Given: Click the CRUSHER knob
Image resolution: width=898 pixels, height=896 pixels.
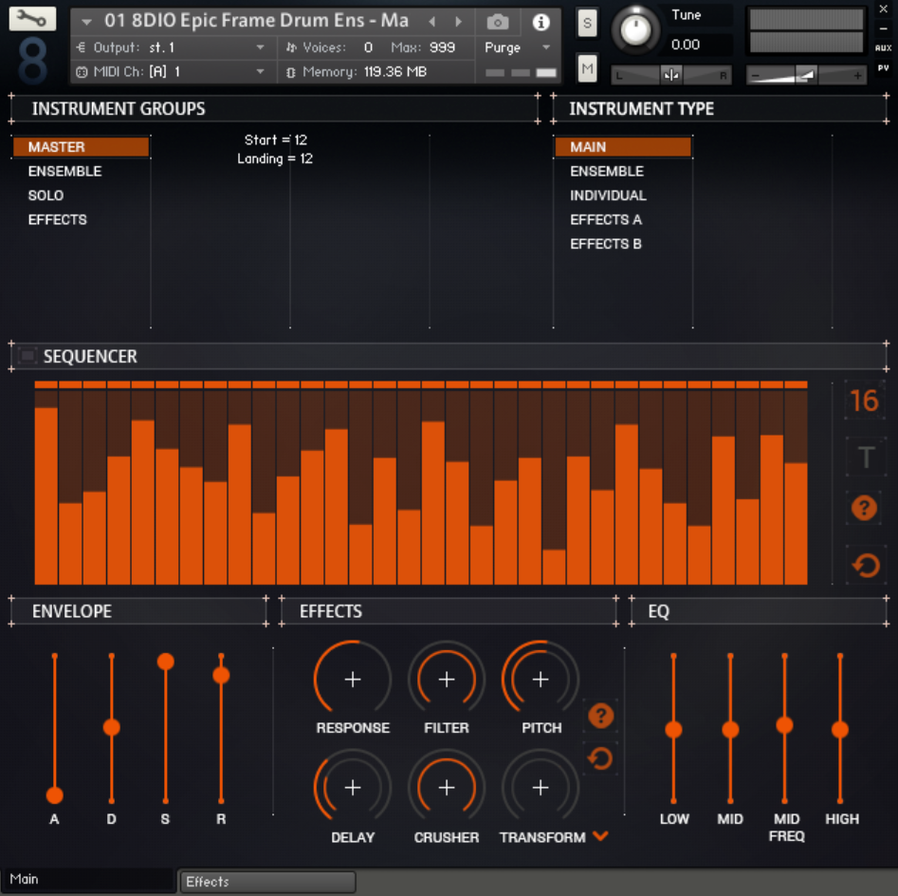Looking at the screenshot, I should tap(446, 788).
